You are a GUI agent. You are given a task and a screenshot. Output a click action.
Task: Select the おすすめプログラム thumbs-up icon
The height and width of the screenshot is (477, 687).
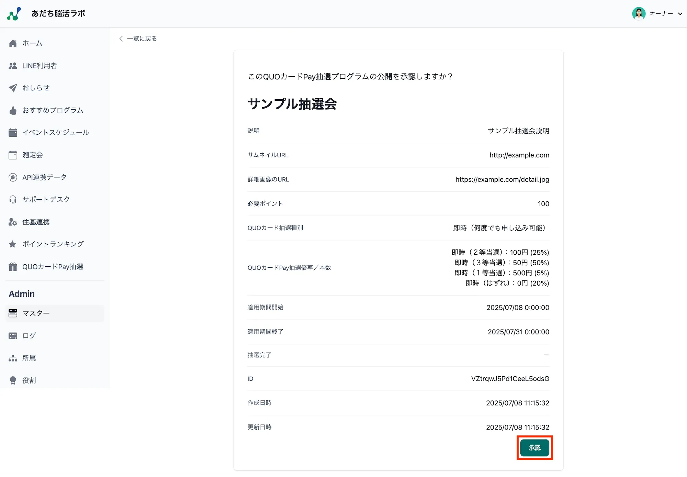coord(13,110)
